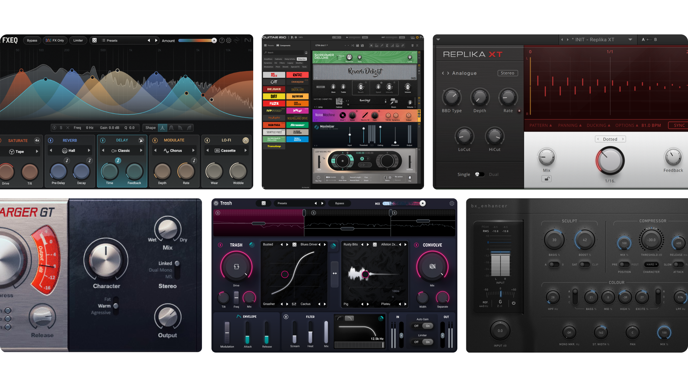This screenshot has height=387, width=688.
Task: Open the PANNING tab in Replika XT
Action: pyautogui.click(x=570, y=125)
